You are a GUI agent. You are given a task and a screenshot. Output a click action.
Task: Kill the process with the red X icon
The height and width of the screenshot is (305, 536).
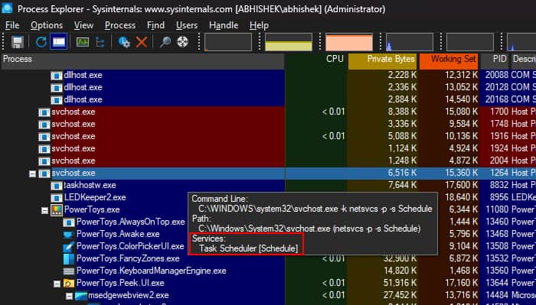(x=141, y=42)
